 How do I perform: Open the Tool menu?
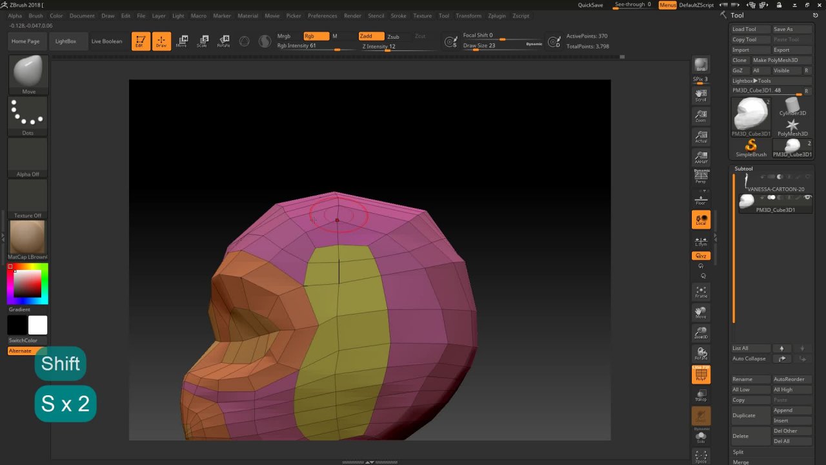pos(443,15)
